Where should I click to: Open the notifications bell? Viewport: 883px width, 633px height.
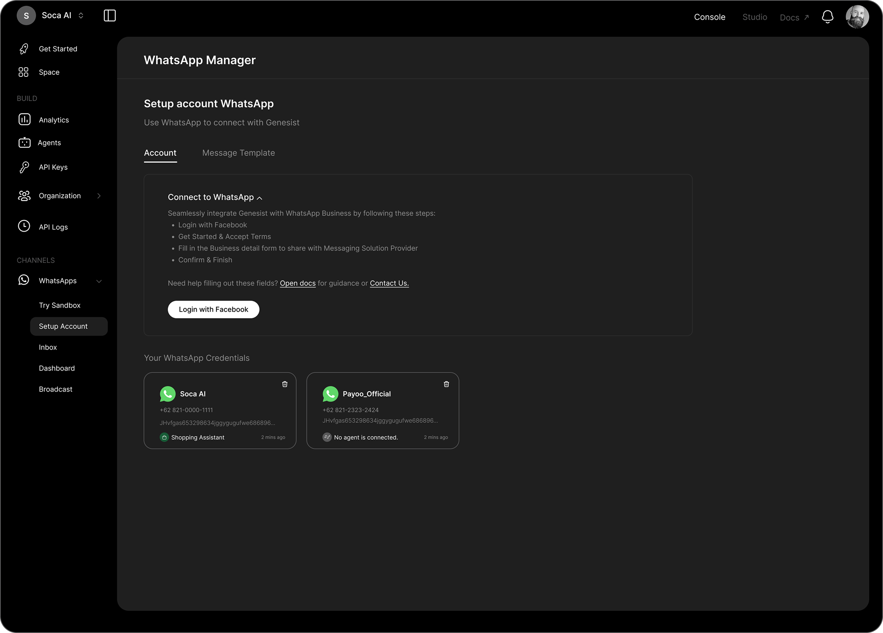(x=827, y=17)
